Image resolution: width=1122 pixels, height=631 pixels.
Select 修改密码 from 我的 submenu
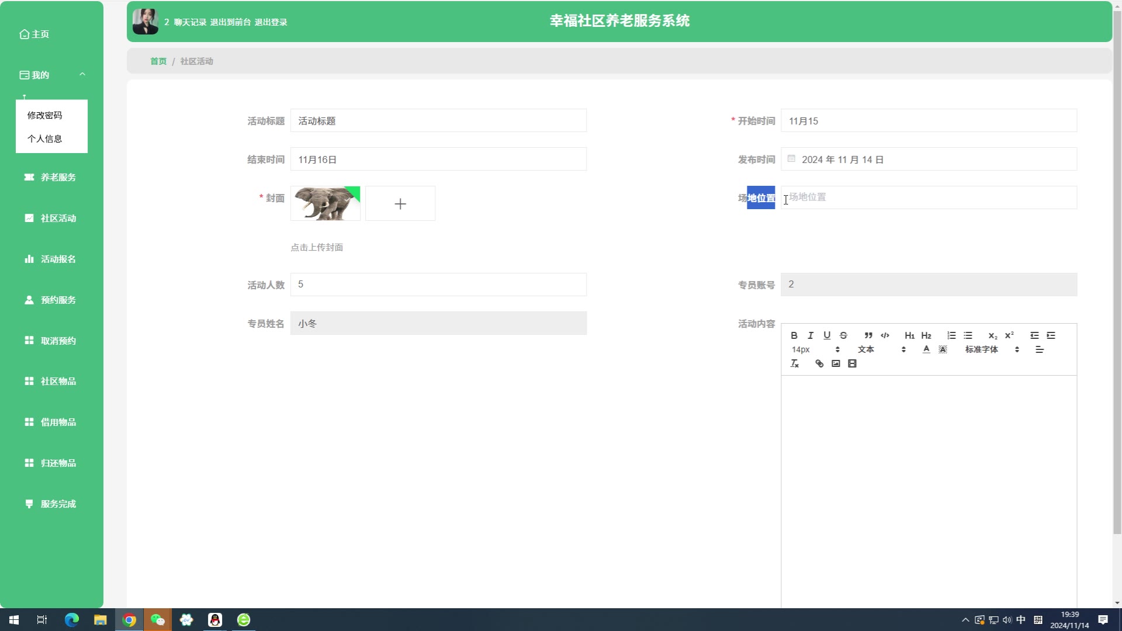pyautogui.click(x=44, y=115)
